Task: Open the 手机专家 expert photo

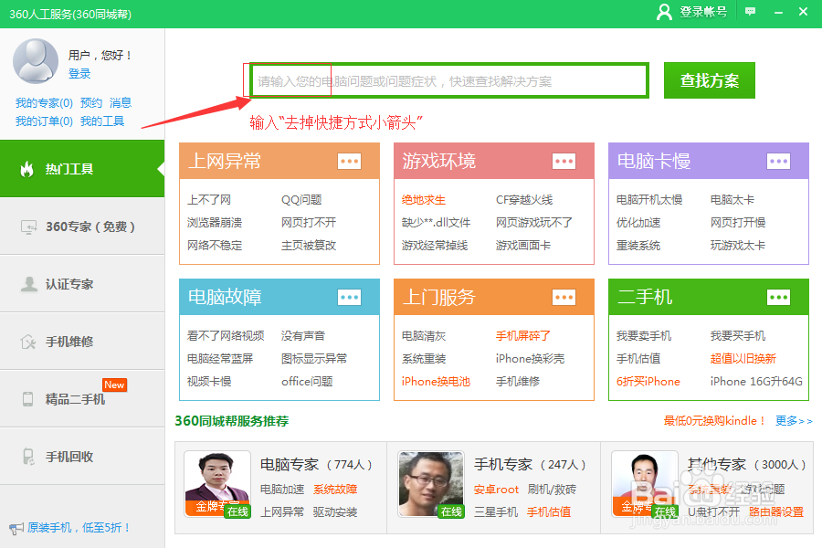Action: pos(431,484)
